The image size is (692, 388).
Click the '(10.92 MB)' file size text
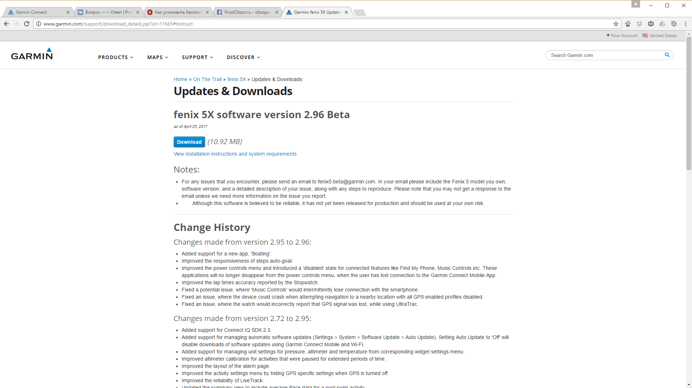pyautogui.click(x=225, y=142)
